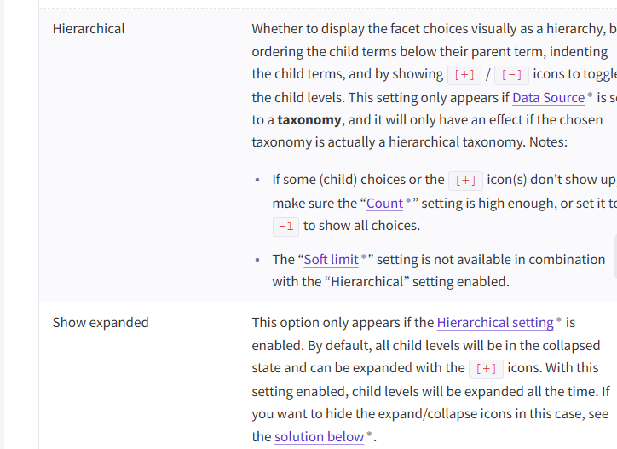Click the asterisk icon after Data Source
Screen dimensions: 617x449
pos(590,95)
